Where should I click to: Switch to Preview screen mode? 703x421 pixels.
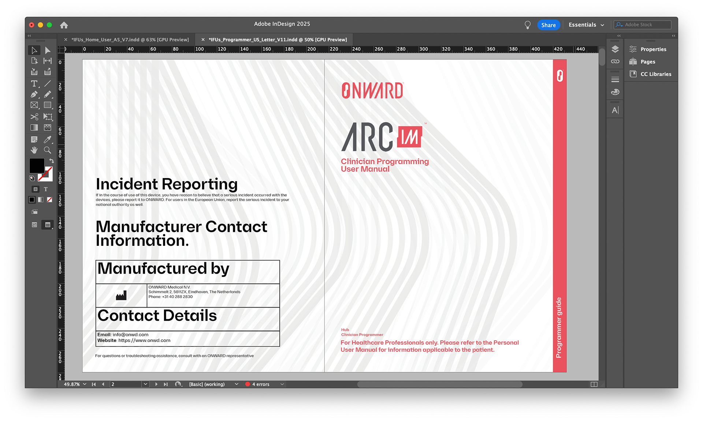[48, 225]
